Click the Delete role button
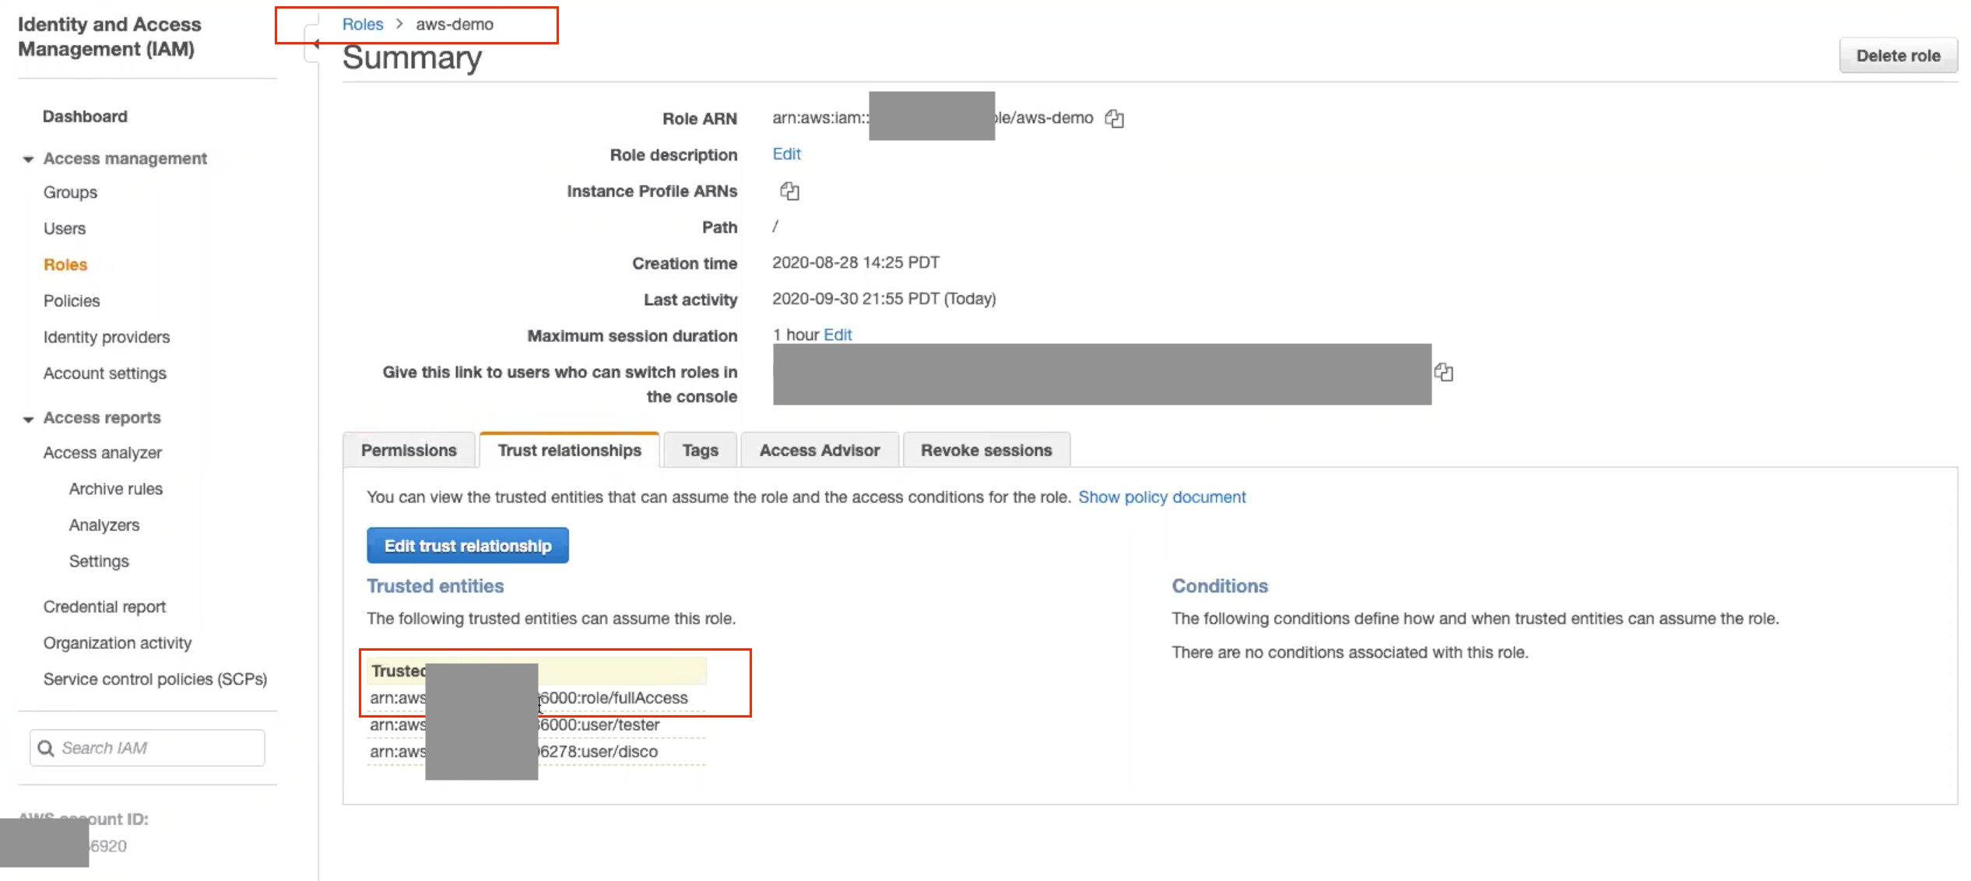 coord(1898,55)
